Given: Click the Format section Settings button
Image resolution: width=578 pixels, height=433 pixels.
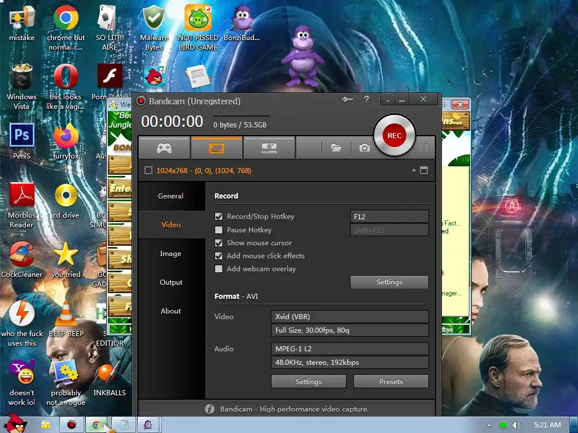Looking at the screenshot, I should (x=309, y=382).
